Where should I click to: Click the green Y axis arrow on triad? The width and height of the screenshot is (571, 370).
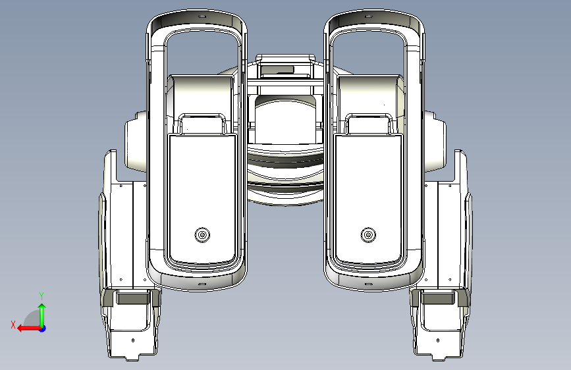coord(42,314)
